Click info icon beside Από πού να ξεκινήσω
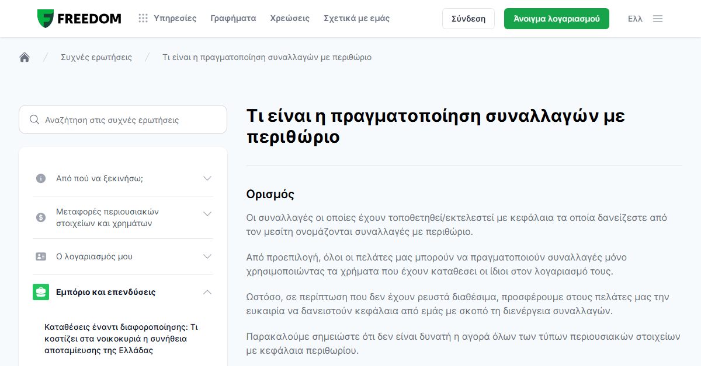 click(x=41, y=178)
